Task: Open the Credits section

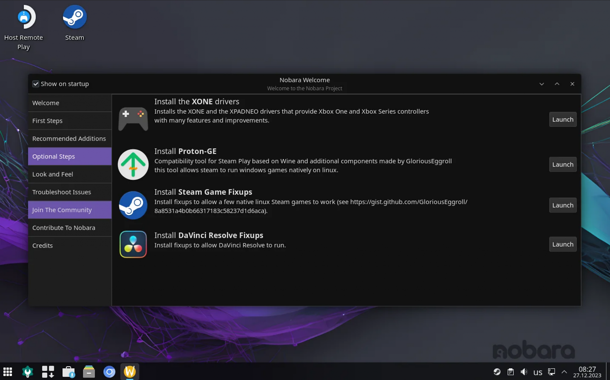Action: coord(70,246)
